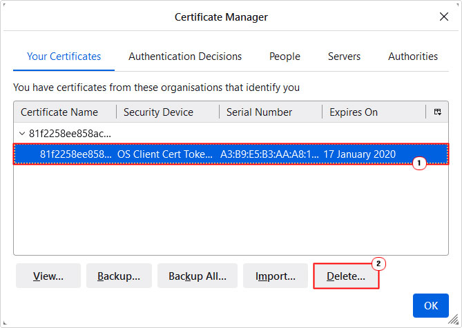462x328 pixels.
Task: Switch to Authentication Decisions tab
Action: coord(185,57)
